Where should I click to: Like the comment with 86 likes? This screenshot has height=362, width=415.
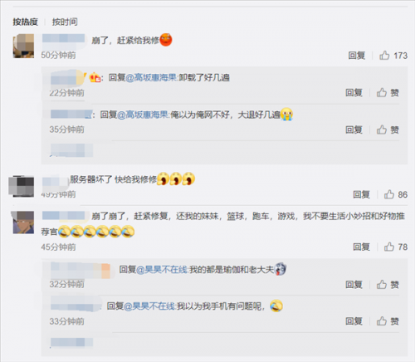pos(395,194)
